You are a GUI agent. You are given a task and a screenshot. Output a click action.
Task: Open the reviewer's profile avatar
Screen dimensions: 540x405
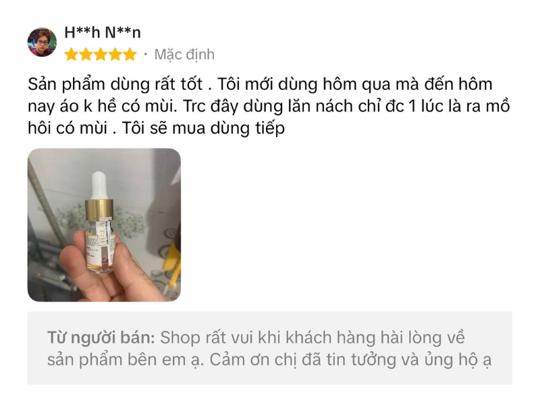point(42,42)
